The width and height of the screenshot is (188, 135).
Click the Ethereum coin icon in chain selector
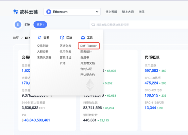tap(49, 12)
